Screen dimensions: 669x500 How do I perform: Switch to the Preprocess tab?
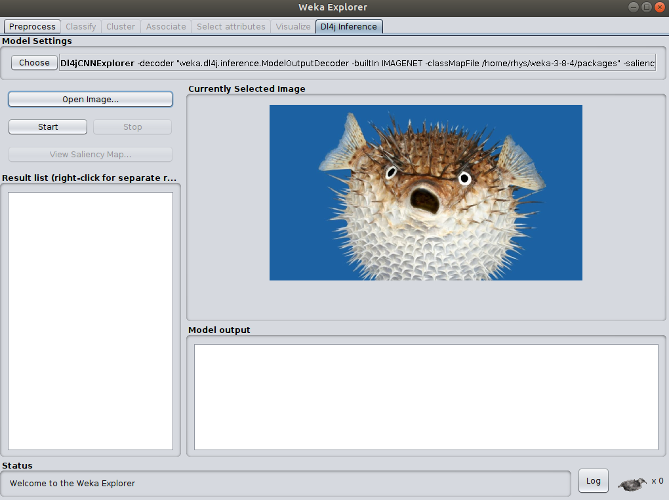click(x=32, y=26)
